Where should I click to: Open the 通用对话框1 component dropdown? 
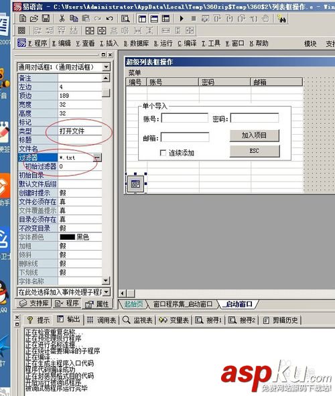[107, 67]
